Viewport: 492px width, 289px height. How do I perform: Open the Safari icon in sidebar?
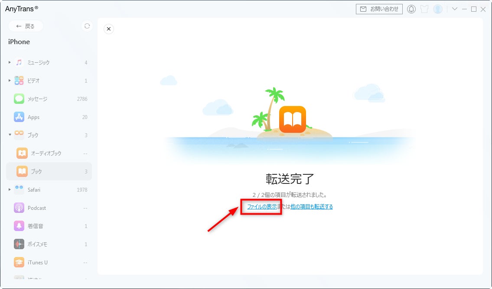point(19,189)
